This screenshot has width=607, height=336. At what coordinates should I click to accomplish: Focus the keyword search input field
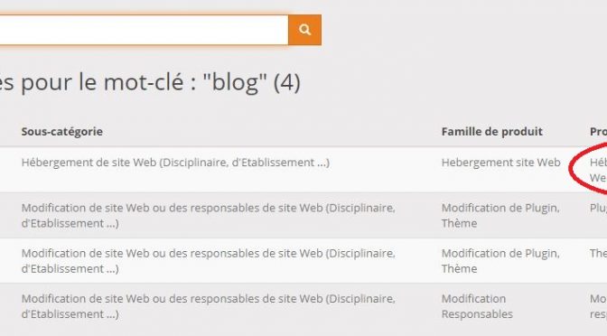144,30
